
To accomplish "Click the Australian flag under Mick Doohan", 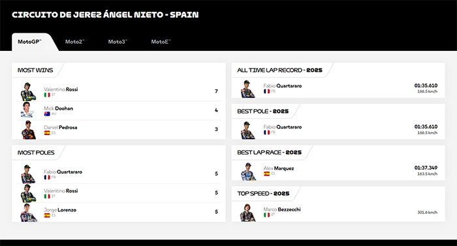I will [47, 114].
